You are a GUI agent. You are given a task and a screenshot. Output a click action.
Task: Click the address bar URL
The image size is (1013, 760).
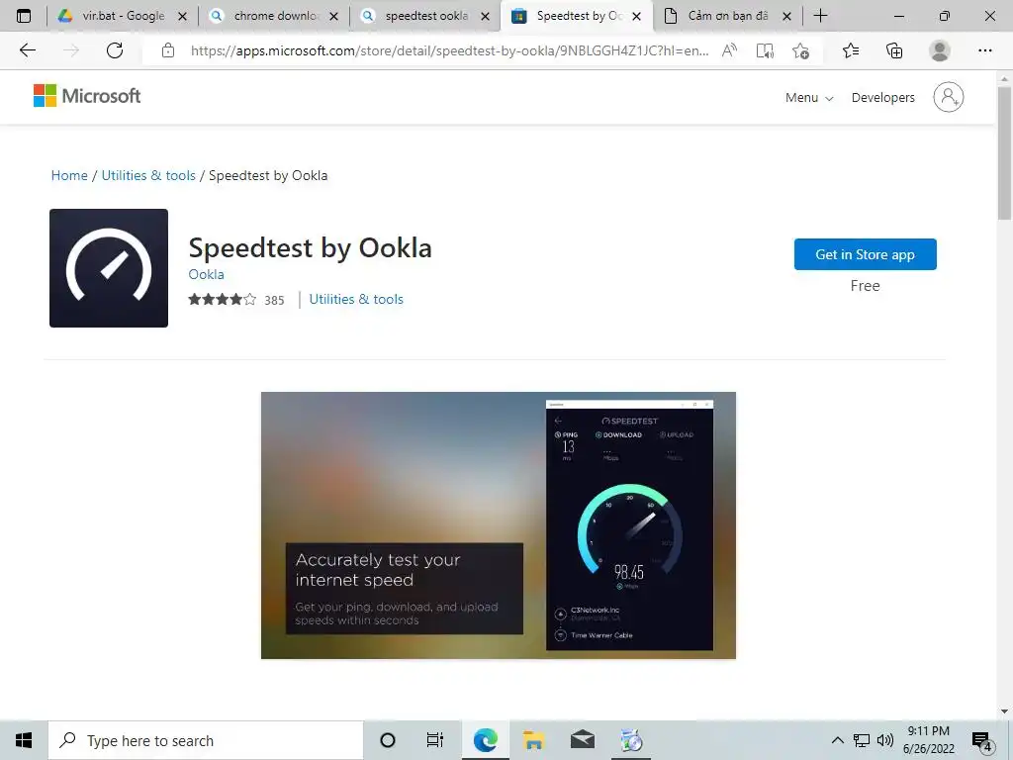[x=450, y=50]
